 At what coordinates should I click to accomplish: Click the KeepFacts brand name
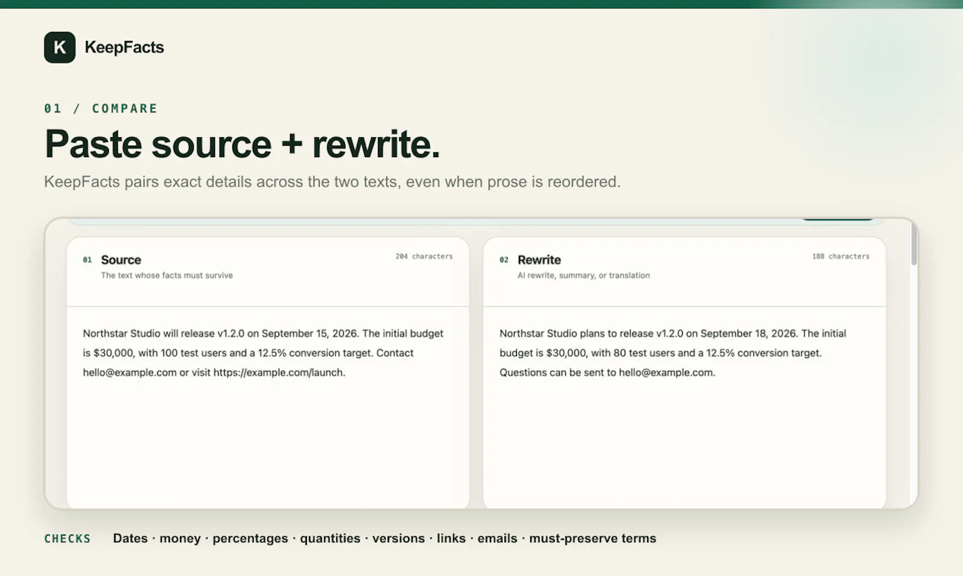pyautogui.click(x=124, y=47)
